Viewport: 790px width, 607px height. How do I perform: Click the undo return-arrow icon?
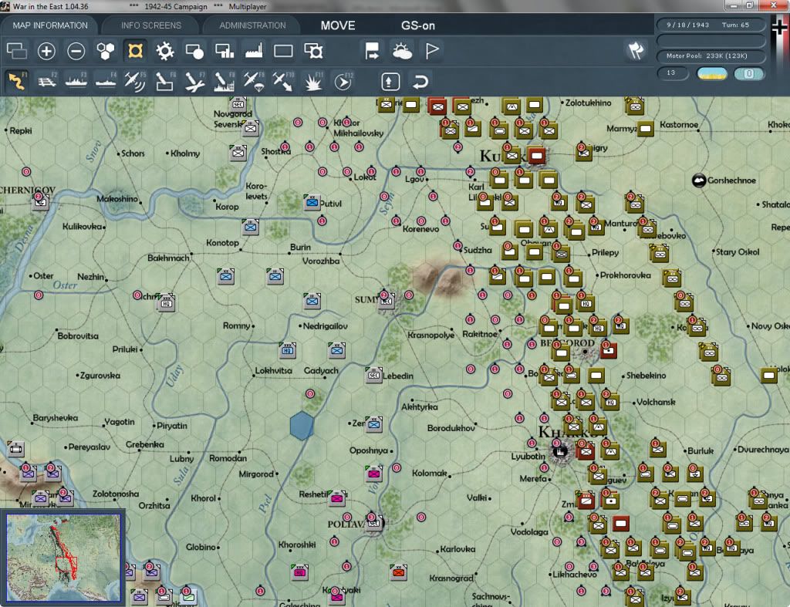tap(420, 82)
